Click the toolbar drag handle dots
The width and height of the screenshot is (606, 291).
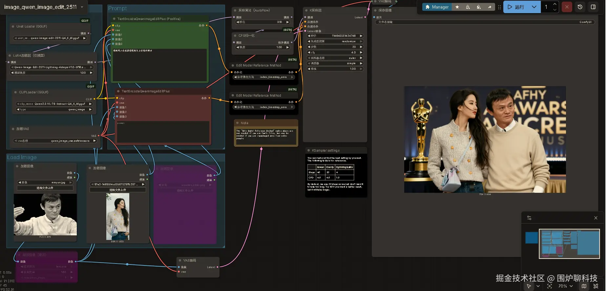pyautogui.click(x=499, y=7)
